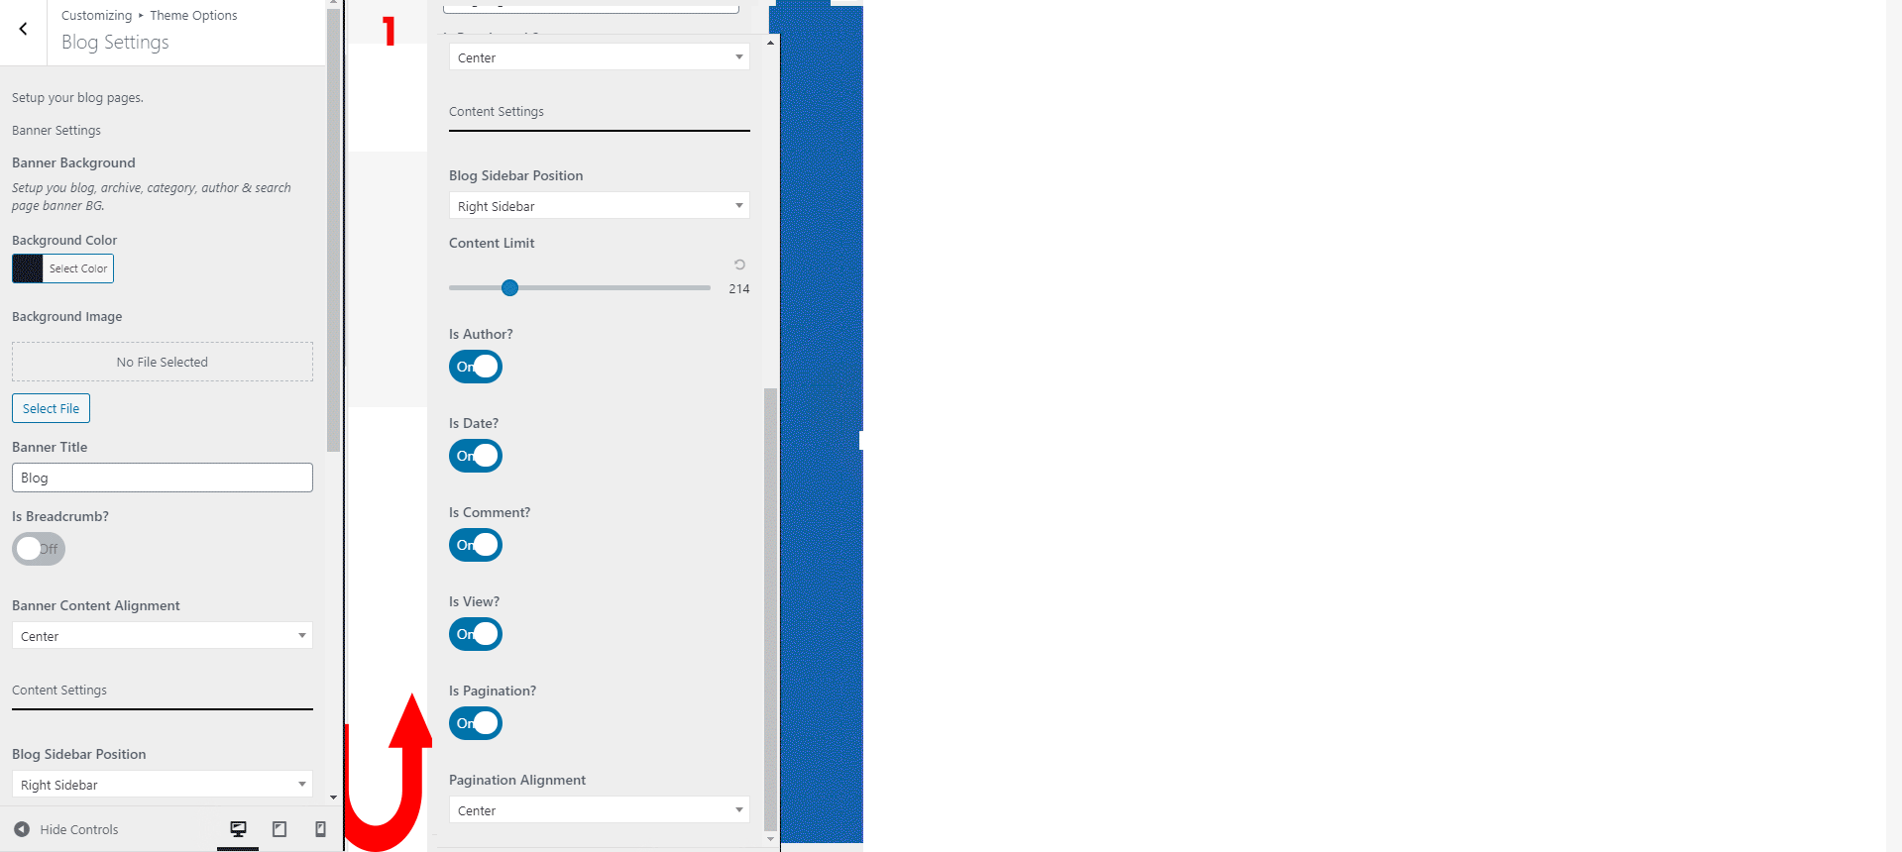Click the No File Selected upload area

pyautogui.click(x=163, y=362)
